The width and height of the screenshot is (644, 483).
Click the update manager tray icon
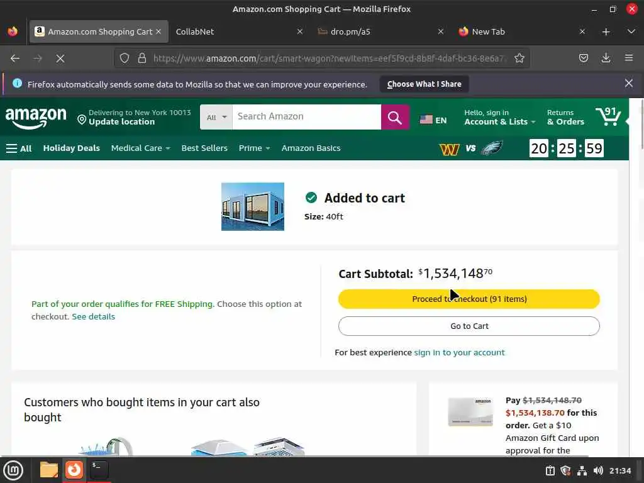coord(550,470)
